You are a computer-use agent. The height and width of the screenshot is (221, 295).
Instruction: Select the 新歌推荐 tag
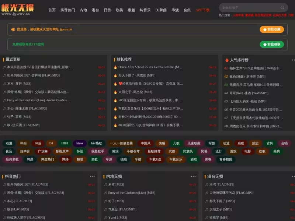[x=154, y=151]
